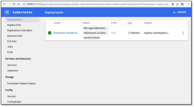Open Services and discovery section
This screenshot has width=194, height=107.
click(x=18, y=59)
